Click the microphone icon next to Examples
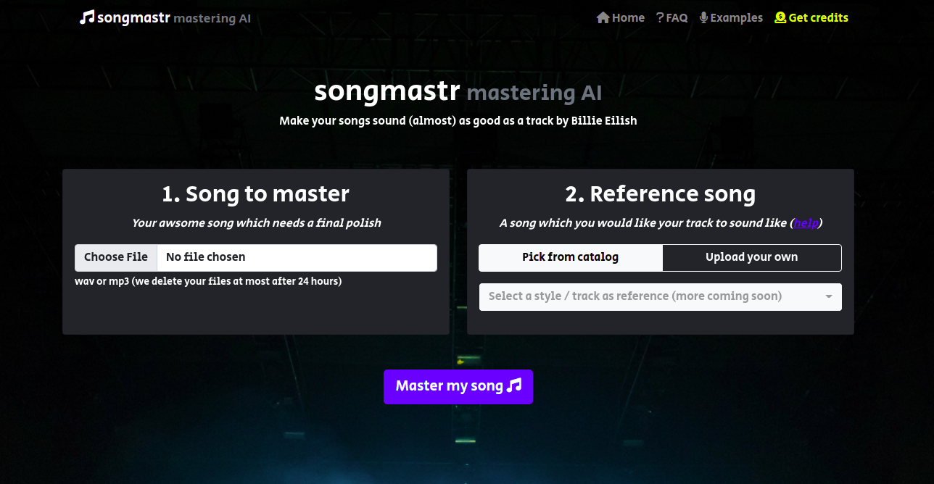The width and height of the screenshot is (934, 484). (702, 17)
